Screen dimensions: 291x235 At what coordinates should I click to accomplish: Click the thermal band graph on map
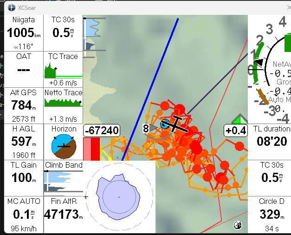click(95, 36)
